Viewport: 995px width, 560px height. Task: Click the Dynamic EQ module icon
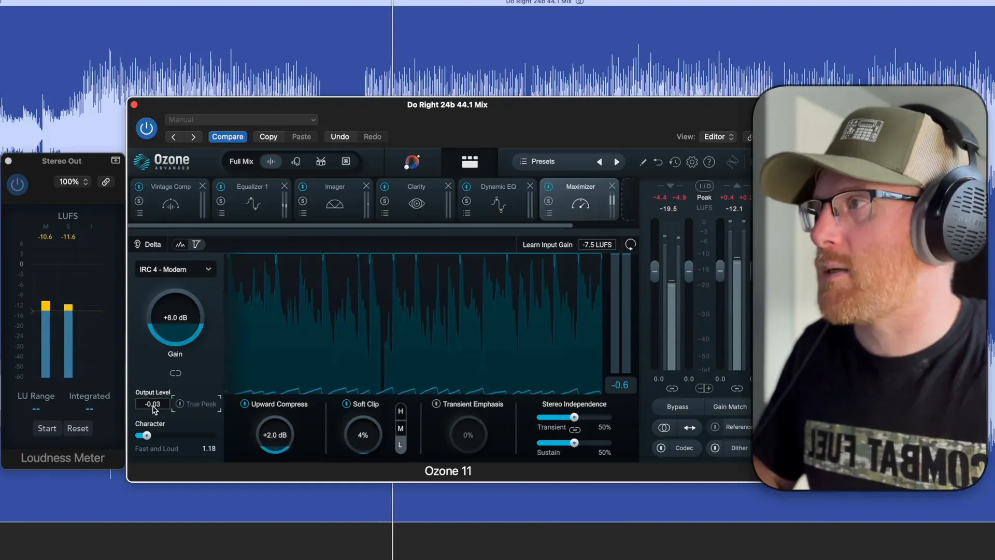tap(498, 204)
